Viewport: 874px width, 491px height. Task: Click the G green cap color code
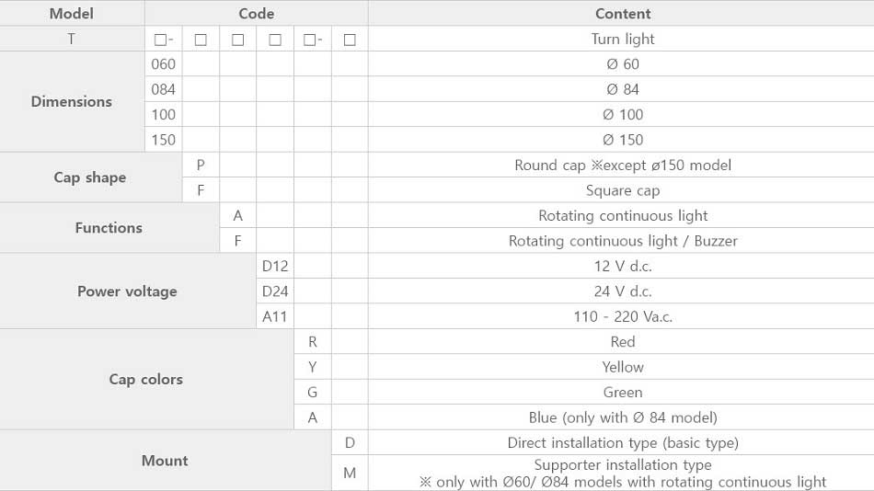coord(312,393)
